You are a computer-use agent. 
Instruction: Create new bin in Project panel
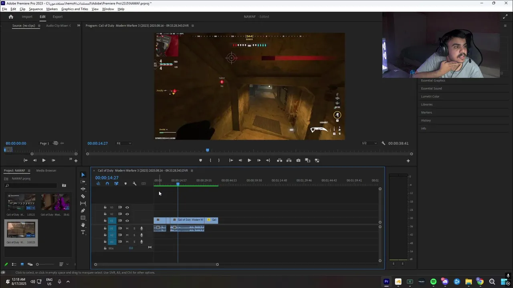coord(64,186)
